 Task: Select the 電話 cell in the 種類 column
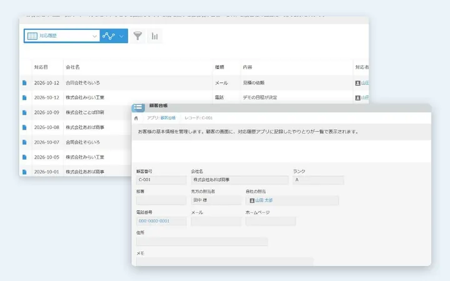219,97
